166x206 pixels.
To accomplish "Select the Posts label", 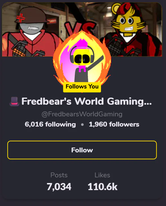I will pos(59,175).
